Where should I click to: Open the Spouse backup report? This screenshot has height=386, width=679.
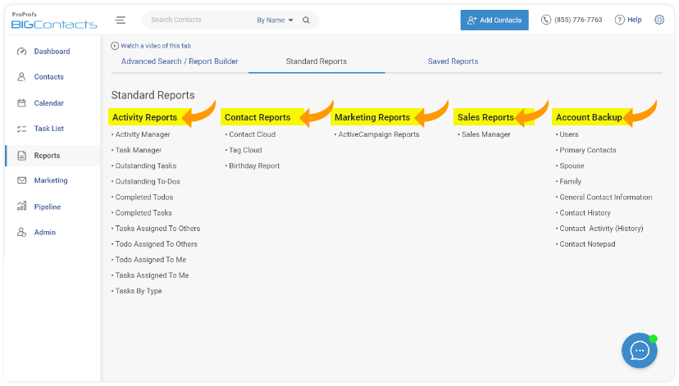(x=572, y=166)
